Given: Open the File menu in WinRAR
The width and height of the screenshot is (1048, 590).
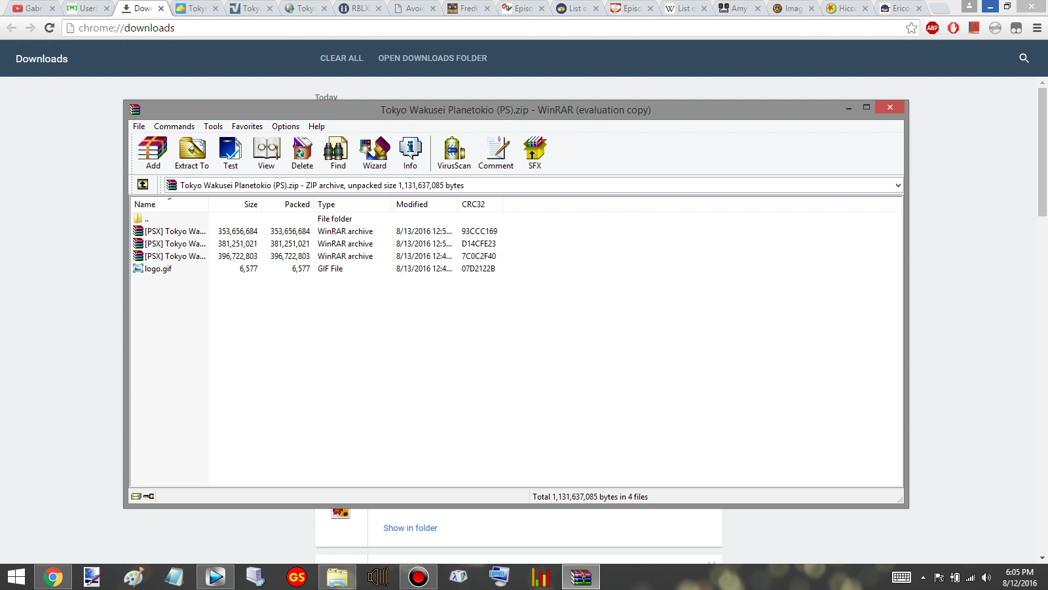Looking at the screenshot, I should (139, 127).
